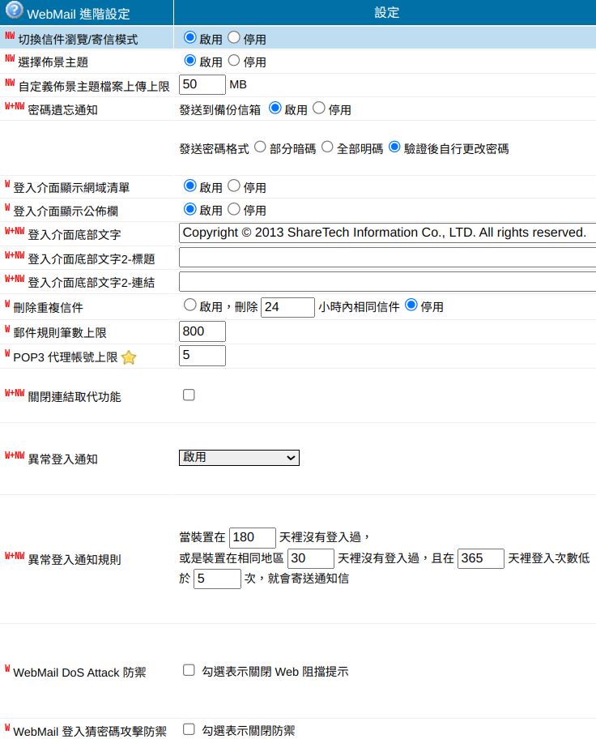Choose 部分暗碼 password format

260,147
